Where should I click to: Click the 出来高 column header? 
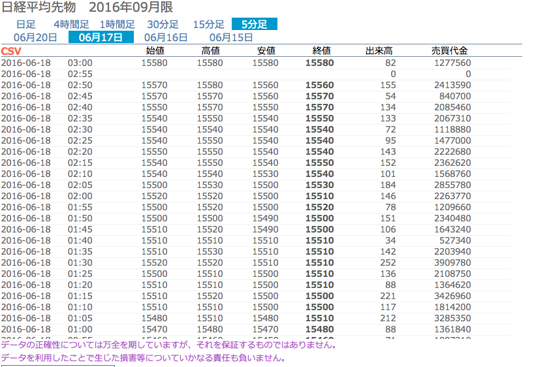[x=379, y=51]
